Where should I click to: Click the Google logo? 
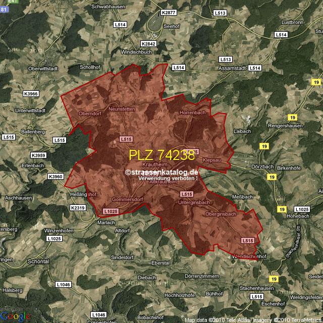15,316
